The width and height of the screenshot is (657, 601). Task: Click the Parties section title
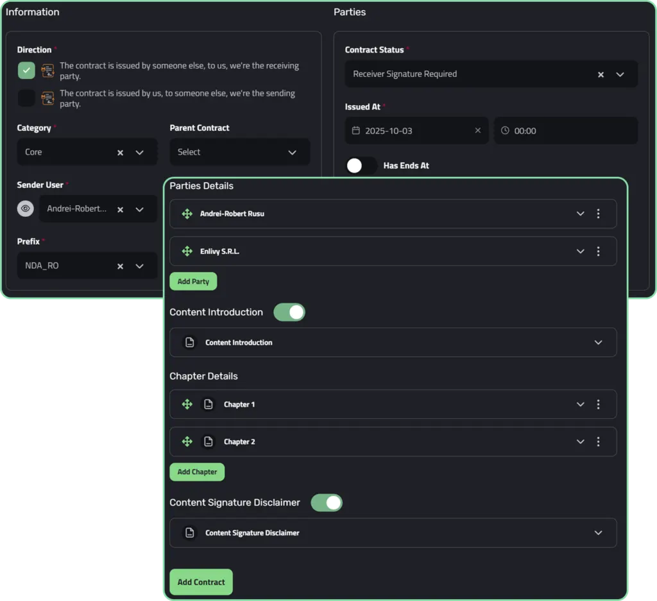pos(350,12)
